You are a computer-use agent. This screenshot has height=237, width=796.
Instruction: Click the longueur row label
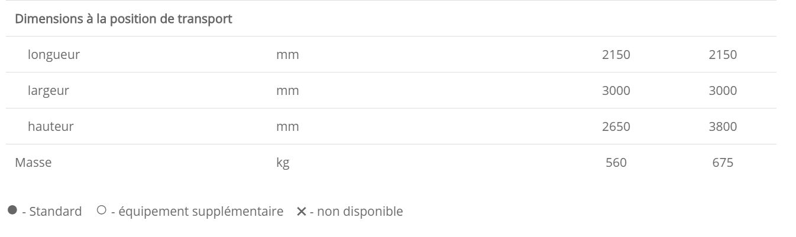click(53, 55)
